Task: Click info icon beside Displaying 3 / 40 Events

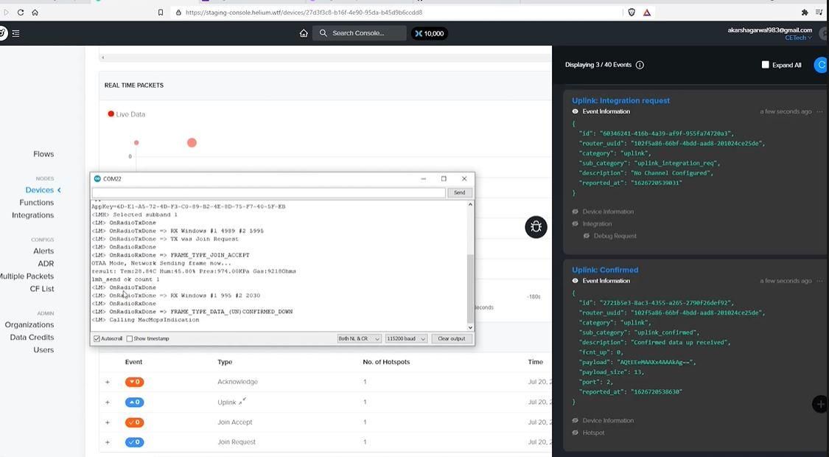Action: click(x=640, y=65)
